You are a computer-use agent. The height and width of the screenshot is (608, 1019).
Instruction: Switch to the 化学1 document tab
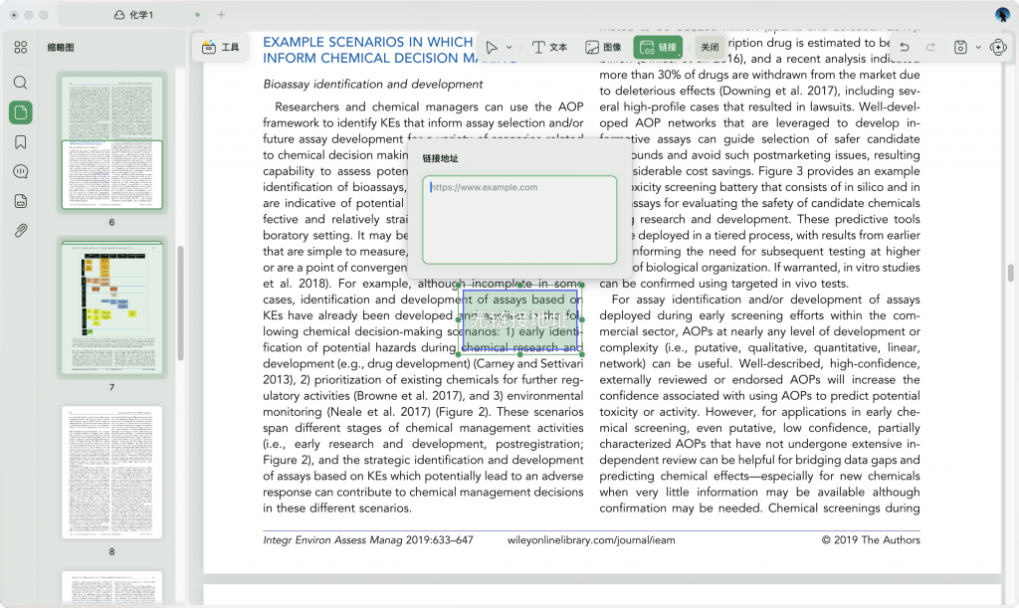[x=133, y=14]
